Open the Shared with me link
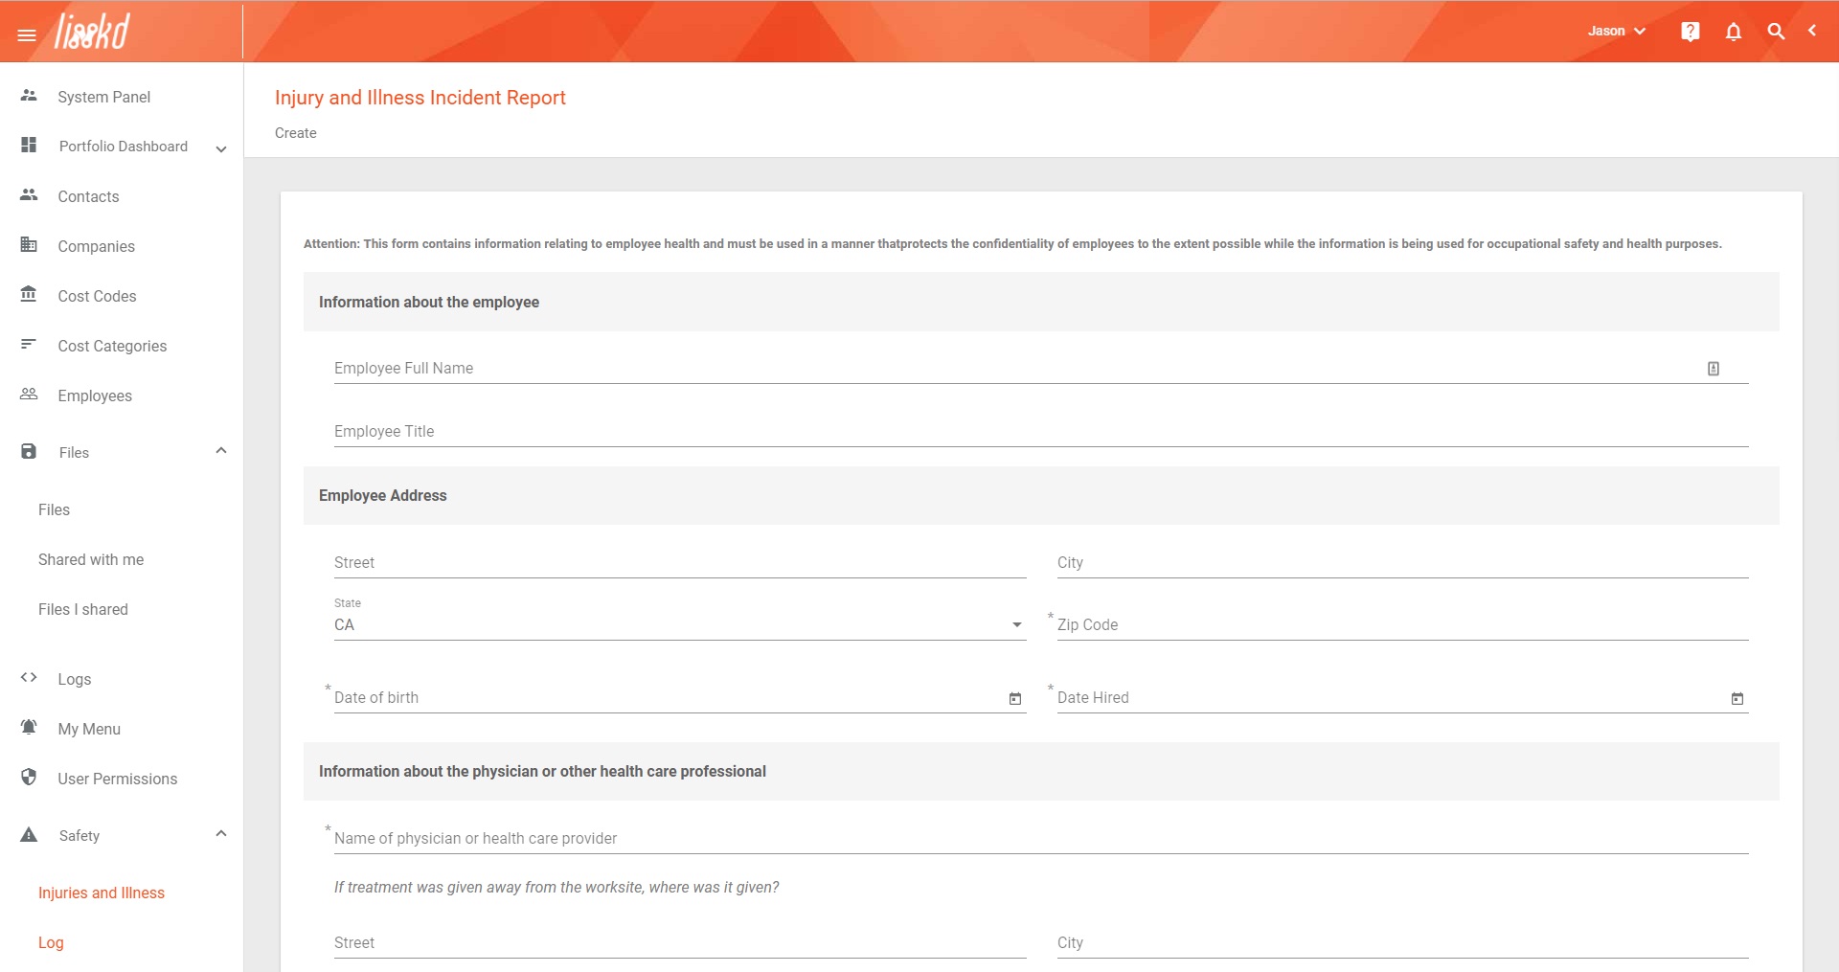The height and width of the screenshot is (972, 1839). click(x=91, y=559)
